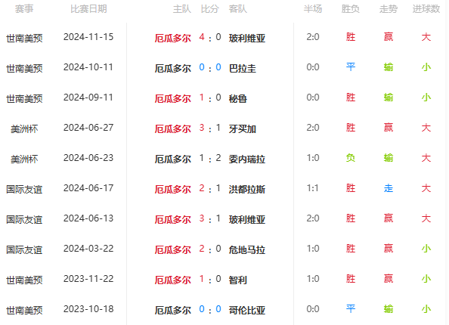Select the date 2024-06-23
This screenshot has width=449, height=325.
coord(88,158)
